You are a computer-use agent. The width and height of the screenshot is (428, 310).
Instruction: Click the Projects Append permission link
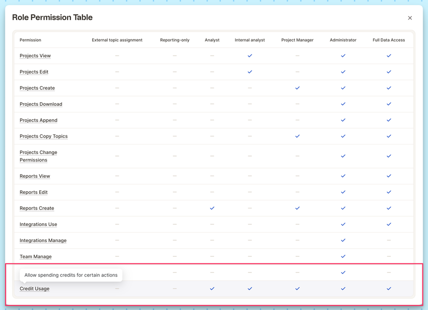38,120
